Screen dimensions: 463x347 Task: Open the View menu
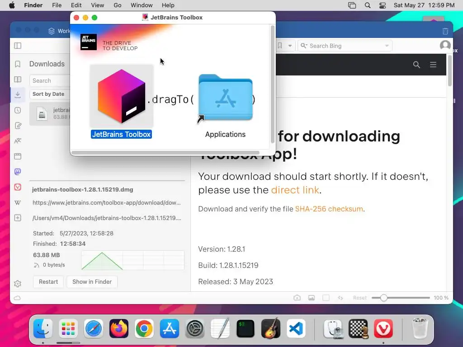pyautogui.click(x=98, y=5)
